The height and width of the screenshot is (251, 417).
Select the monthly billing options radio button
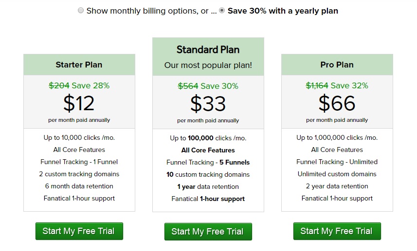coord(81,11)
